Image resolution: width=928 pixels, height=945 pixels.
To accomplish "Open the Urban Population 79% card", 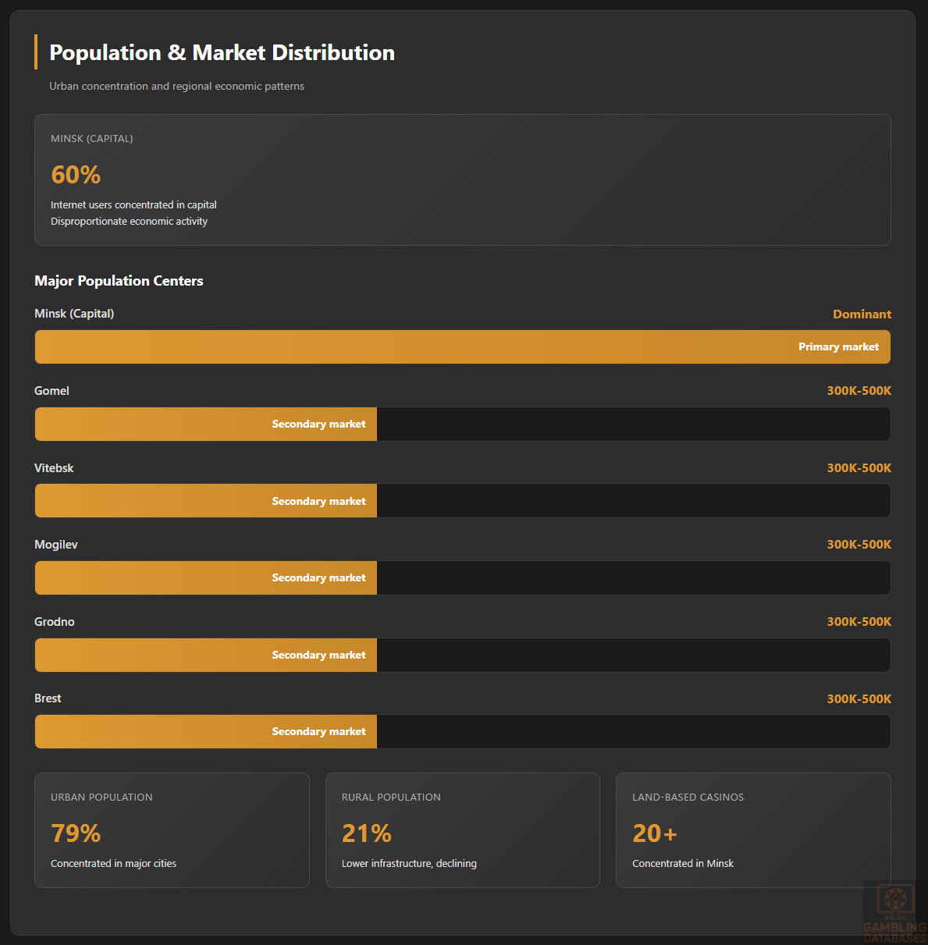I will tap(172, 830).
